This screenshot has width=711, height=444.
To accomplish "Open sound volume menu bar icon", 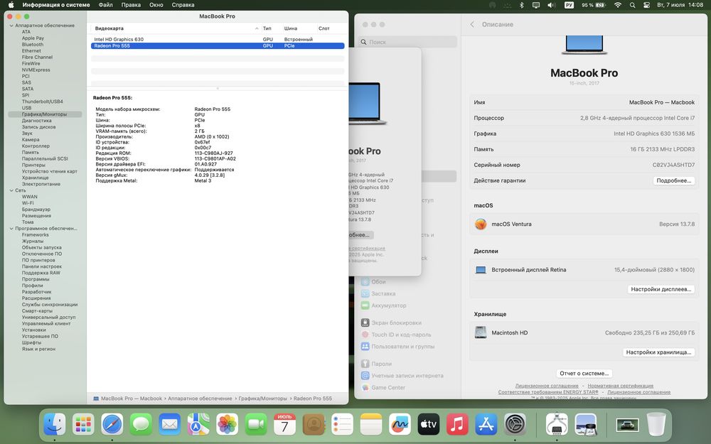I will tap(552, 5).
